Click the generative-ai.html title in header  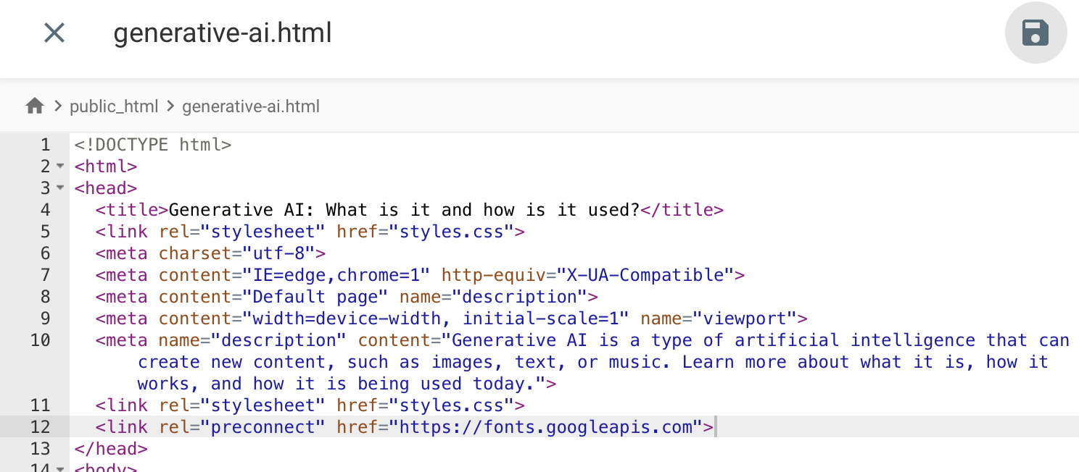(223, 33)
